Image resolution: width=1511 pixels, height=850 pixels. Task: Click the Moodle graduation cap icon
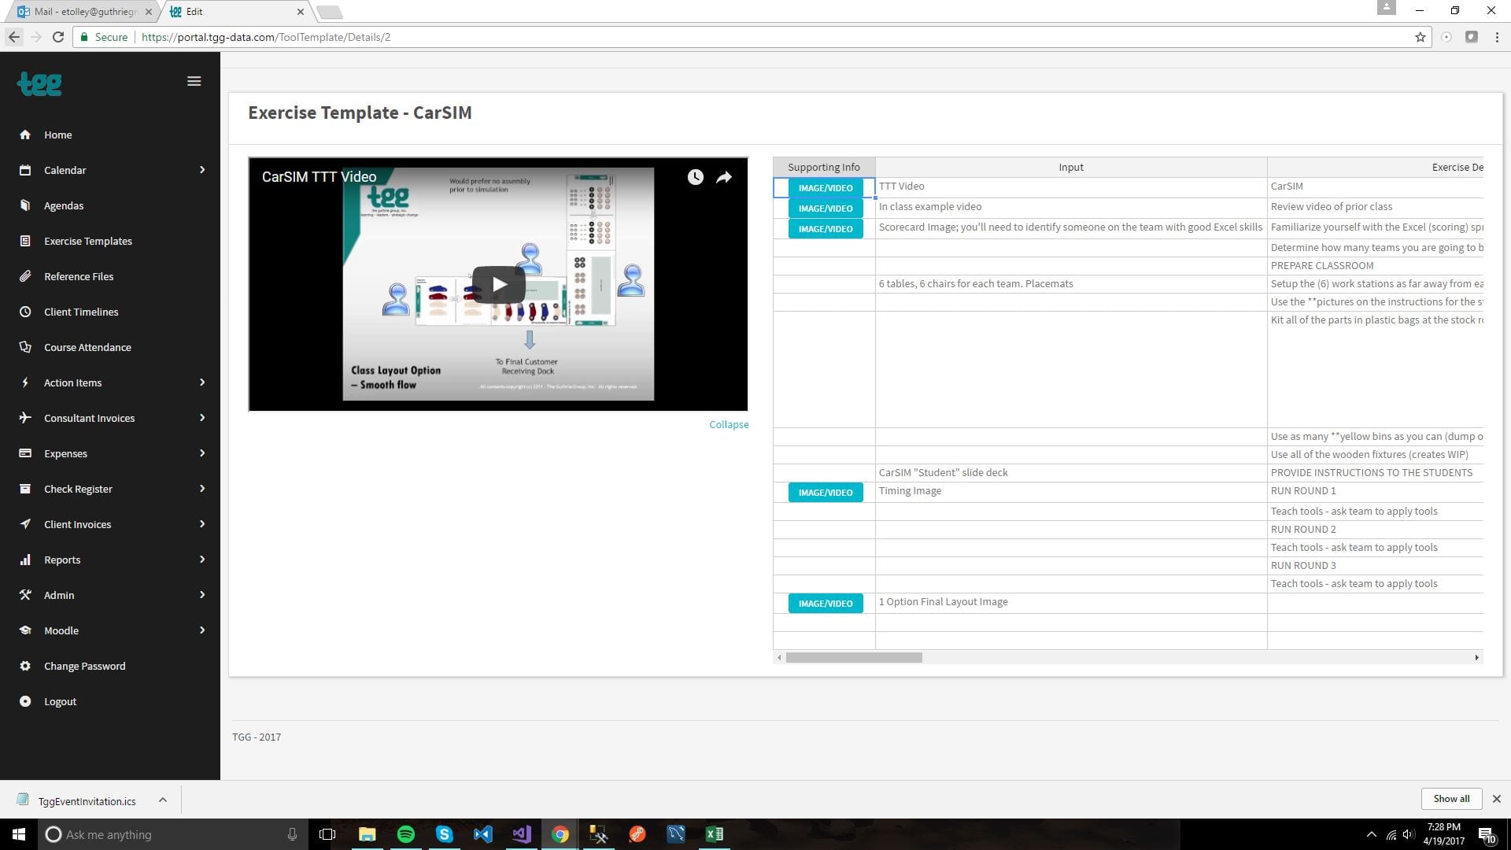[x=25, y=630]
